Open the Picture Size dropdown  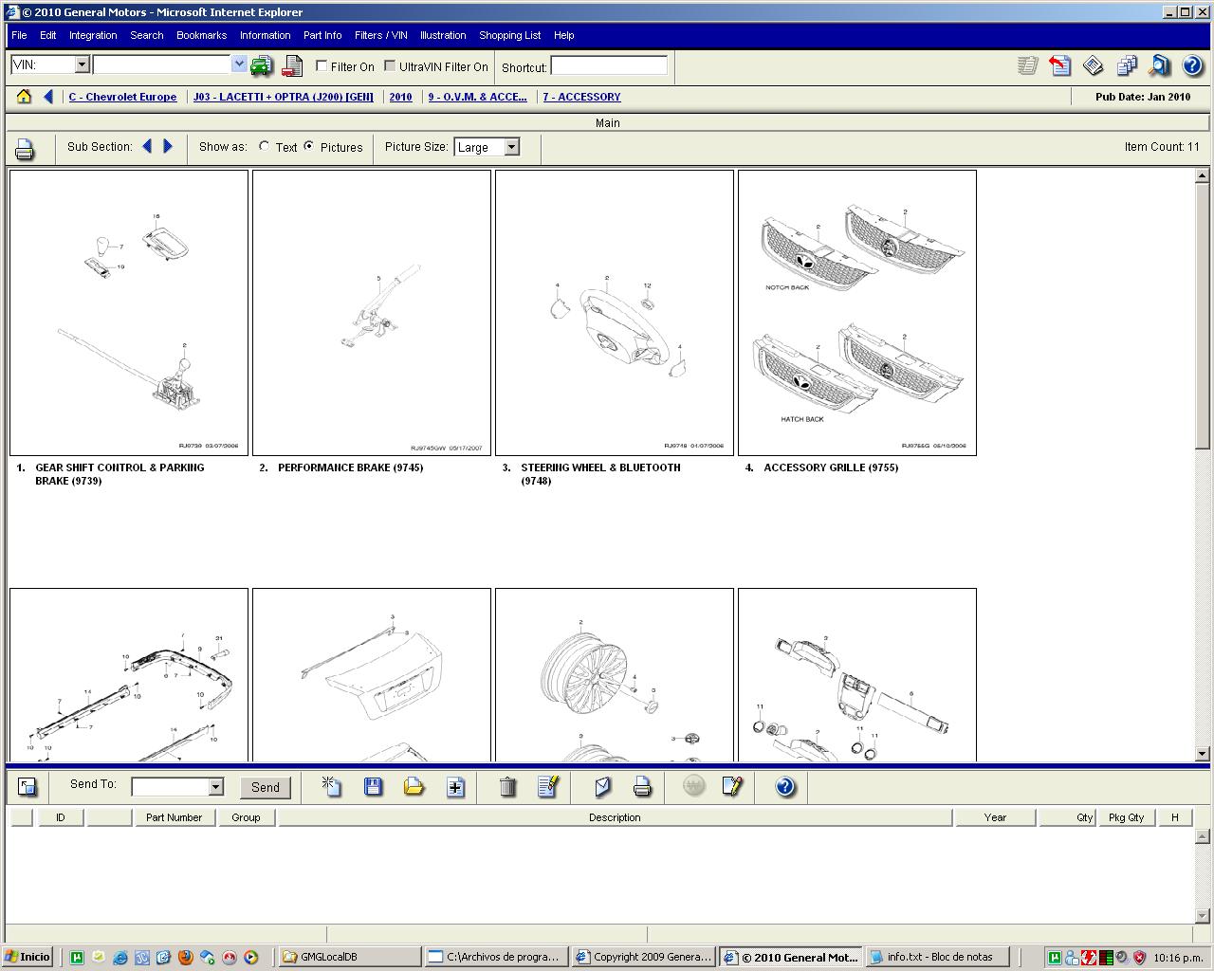[x=512, y=147]
